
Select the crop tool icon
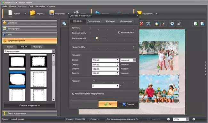[148, 24]
